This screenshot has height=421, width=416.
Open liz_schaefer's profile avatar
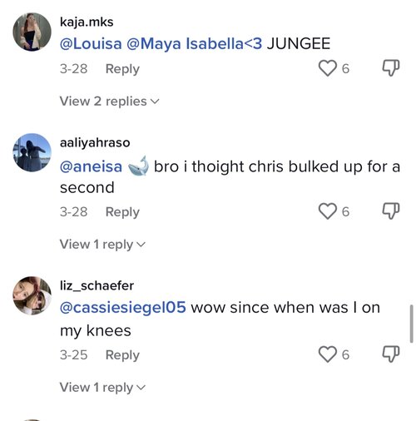coord(32,295)
